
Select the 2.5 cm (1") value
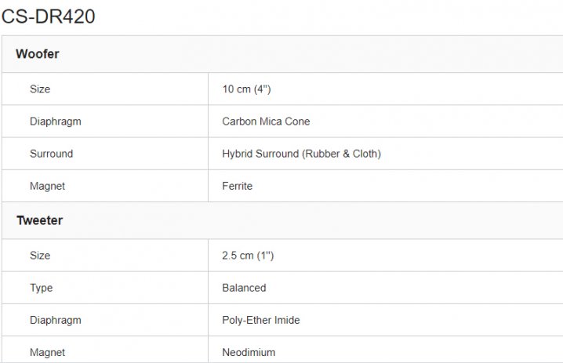coord(248,256)
